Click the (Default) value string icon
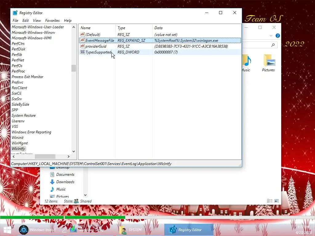Image resolution: width=315 pixels, height=236 pixels. click(x=82, y=34)
